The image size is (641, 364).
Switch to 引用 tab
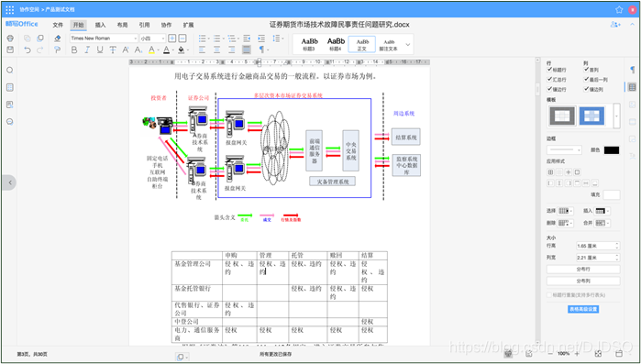tap(144, 25)
